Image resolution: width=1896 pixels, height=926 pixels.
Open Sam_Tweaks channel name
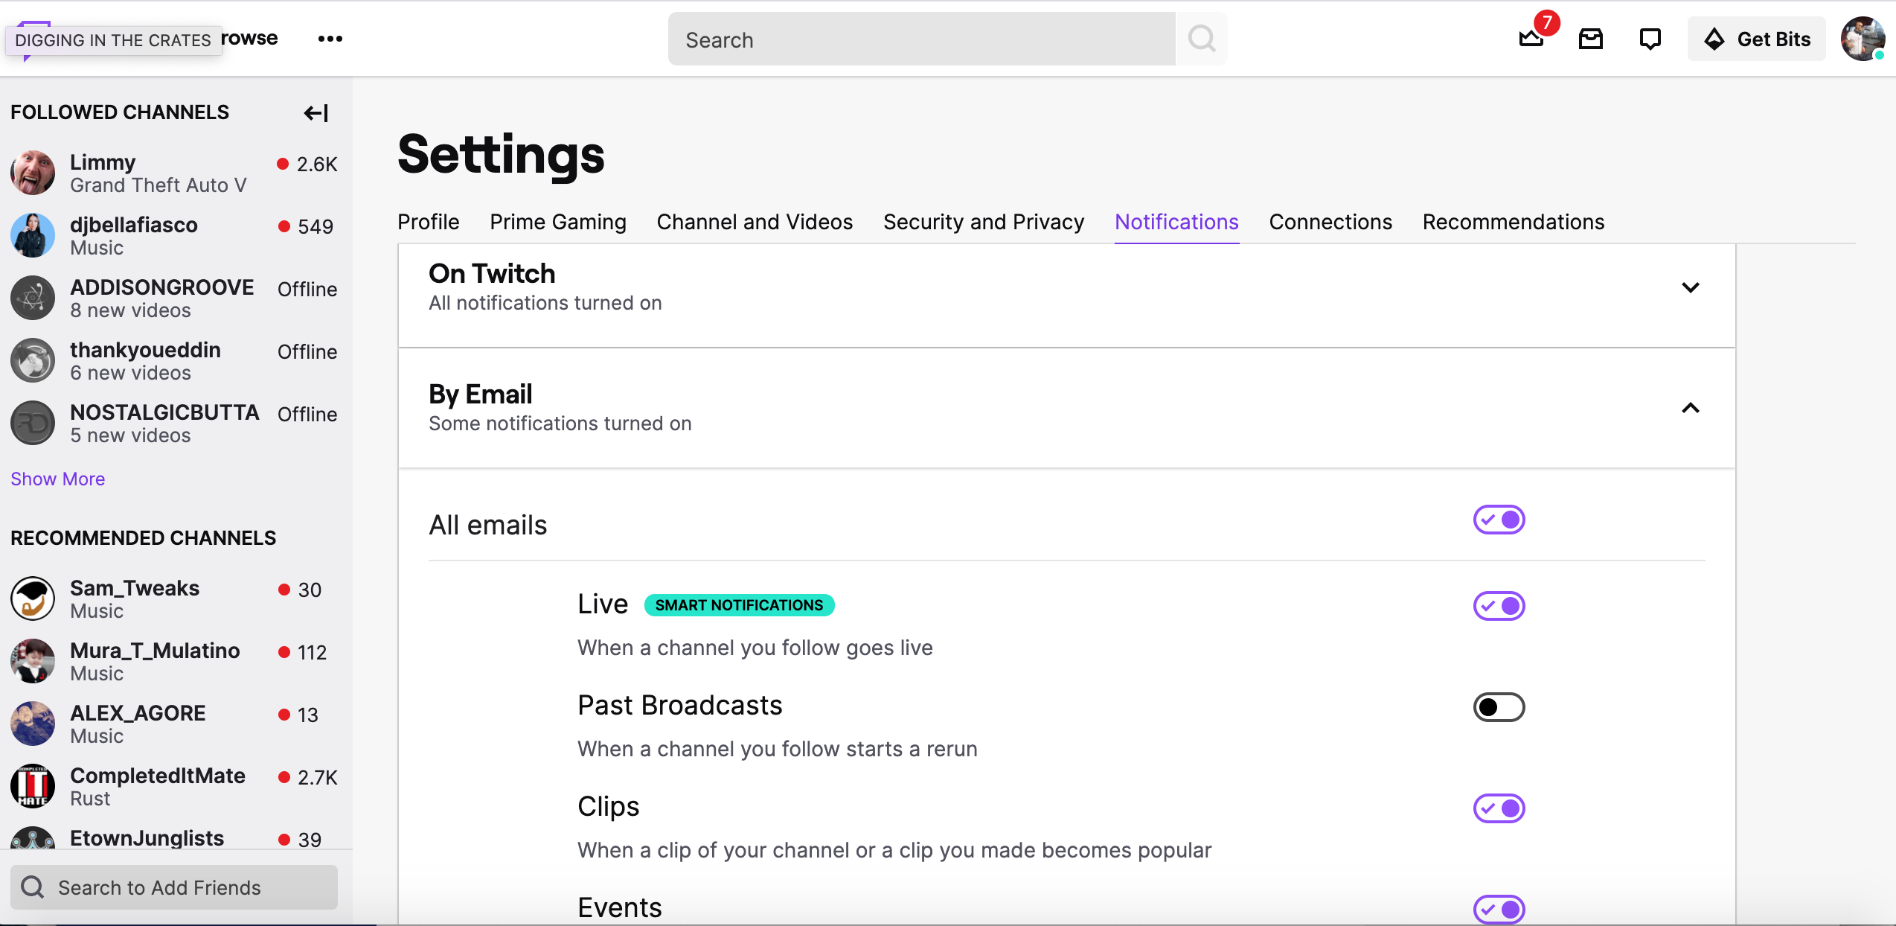[x=135, y=588]
